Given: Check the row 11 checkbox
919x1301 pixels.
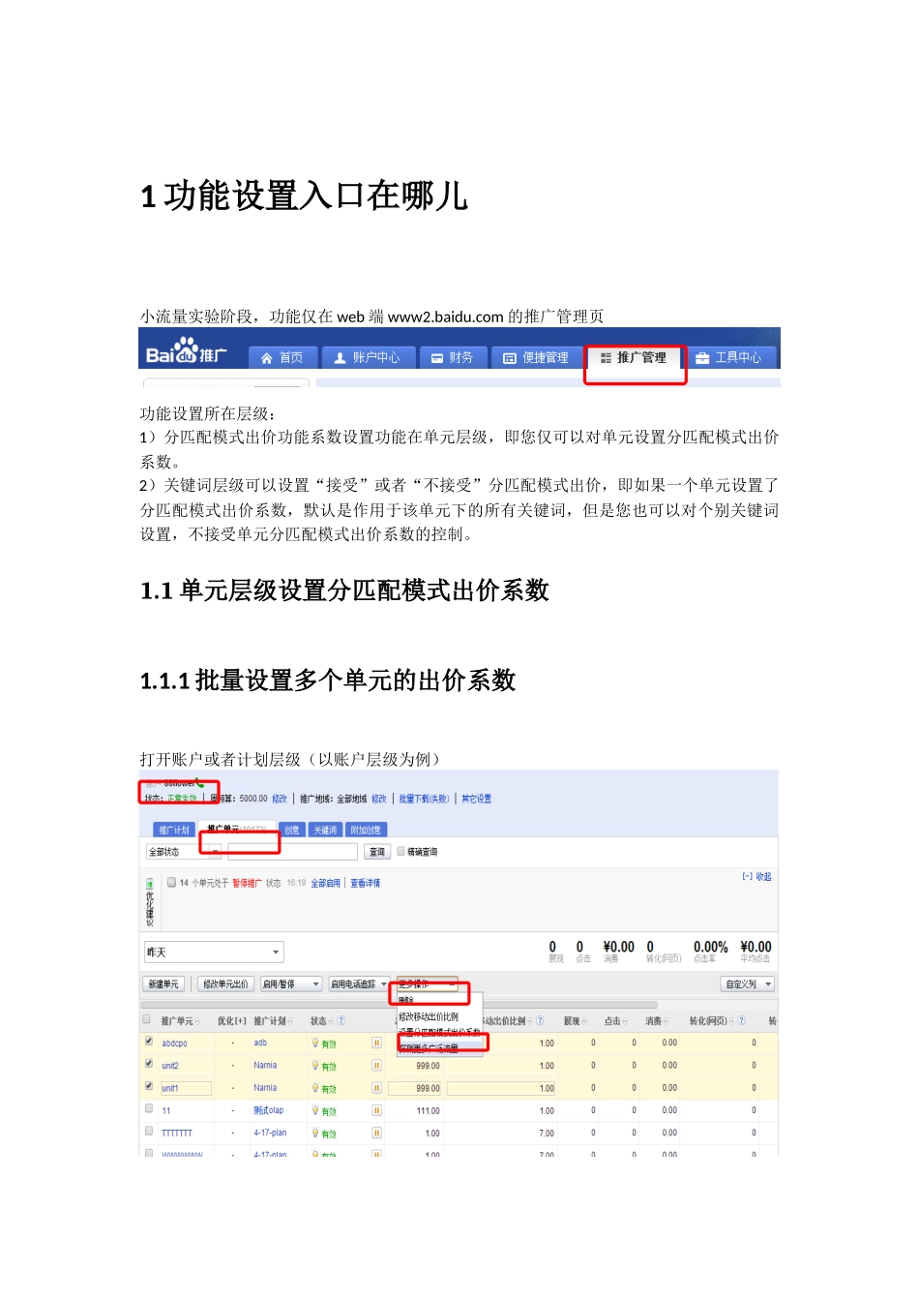Looking at the screenshot, I should tap(149, 1108).
